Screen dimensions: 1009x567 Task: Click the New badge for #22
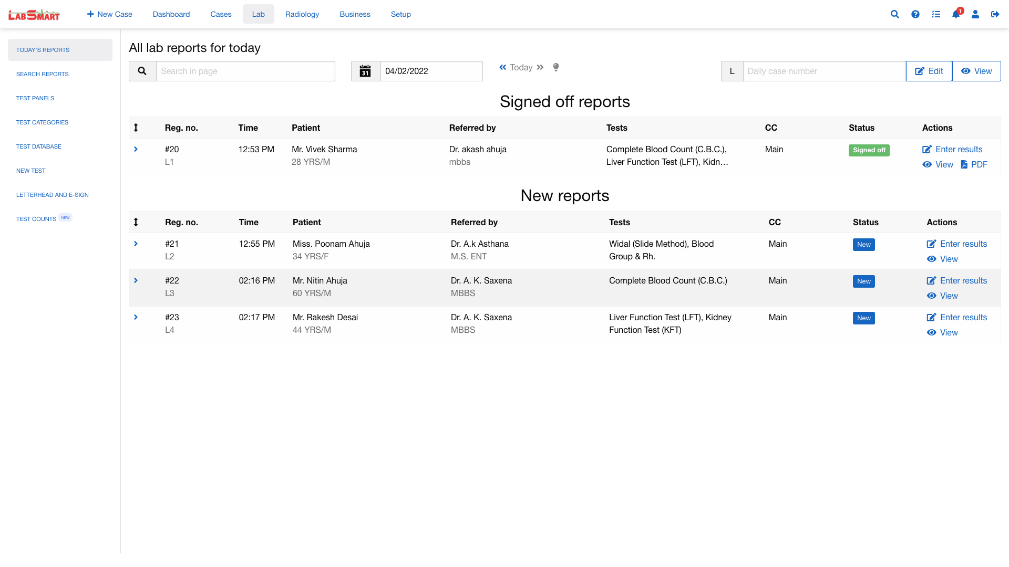coord(864,281)
